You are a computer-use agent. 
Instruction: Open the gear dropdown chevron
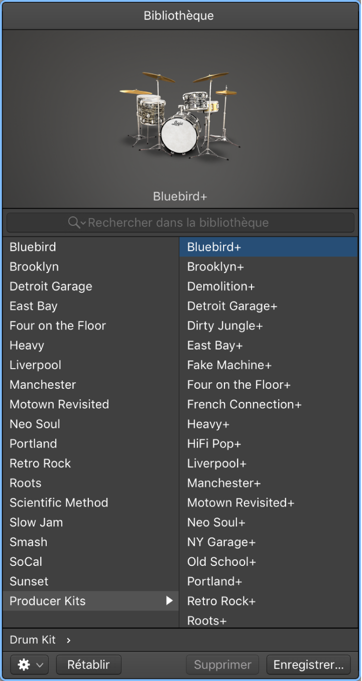[40, 664]
